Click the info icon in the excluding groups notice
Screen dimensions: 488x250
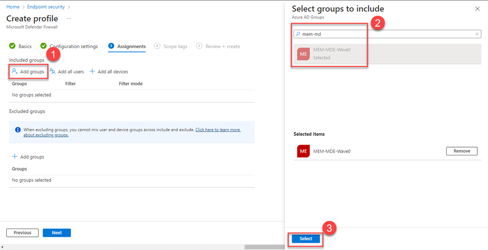pyautogui.click(x=18, y=130)
